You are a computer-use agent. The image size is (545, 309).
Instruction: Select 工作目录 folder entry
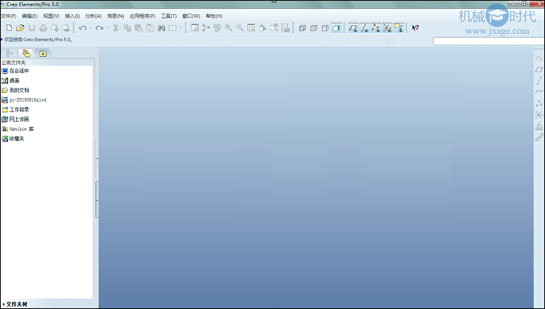[15, 110]
